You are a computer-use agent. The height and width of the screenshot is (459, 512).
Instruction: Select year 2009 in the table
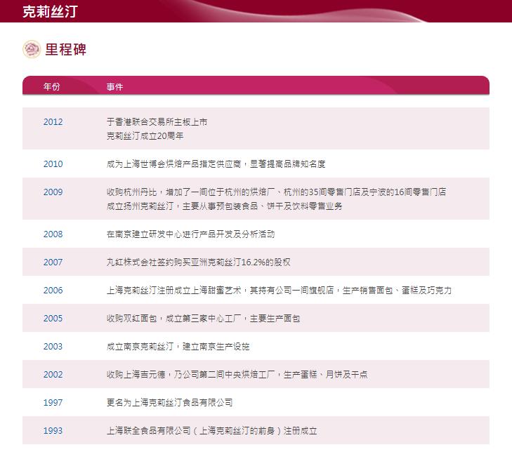click(x=53, y=192)
